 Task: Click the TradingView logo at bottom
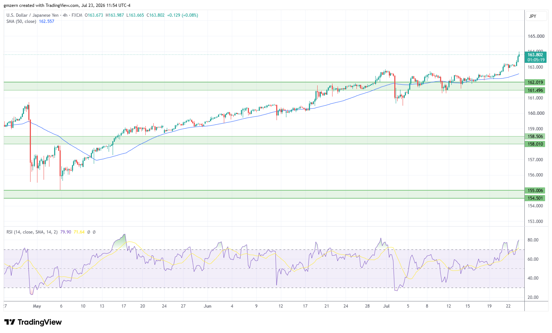tap(33, 322)
